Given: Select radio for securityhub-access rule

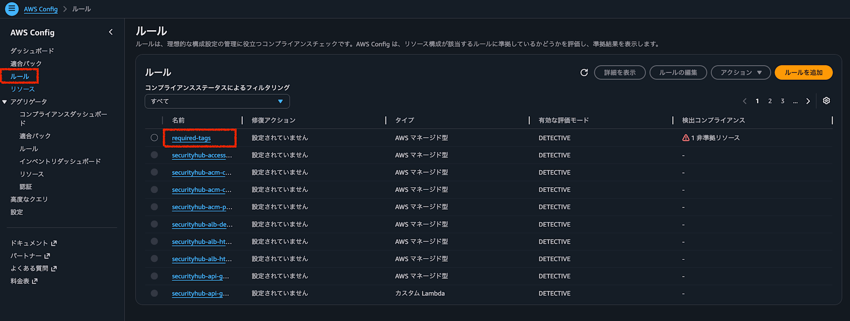Looking at the screenshot, I should (154, 155).
